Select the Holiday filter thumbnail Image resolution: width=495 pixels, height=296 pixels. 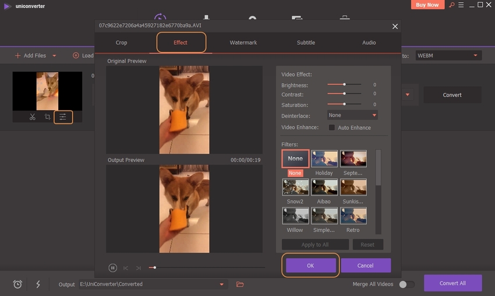click(x=324, y=159)
